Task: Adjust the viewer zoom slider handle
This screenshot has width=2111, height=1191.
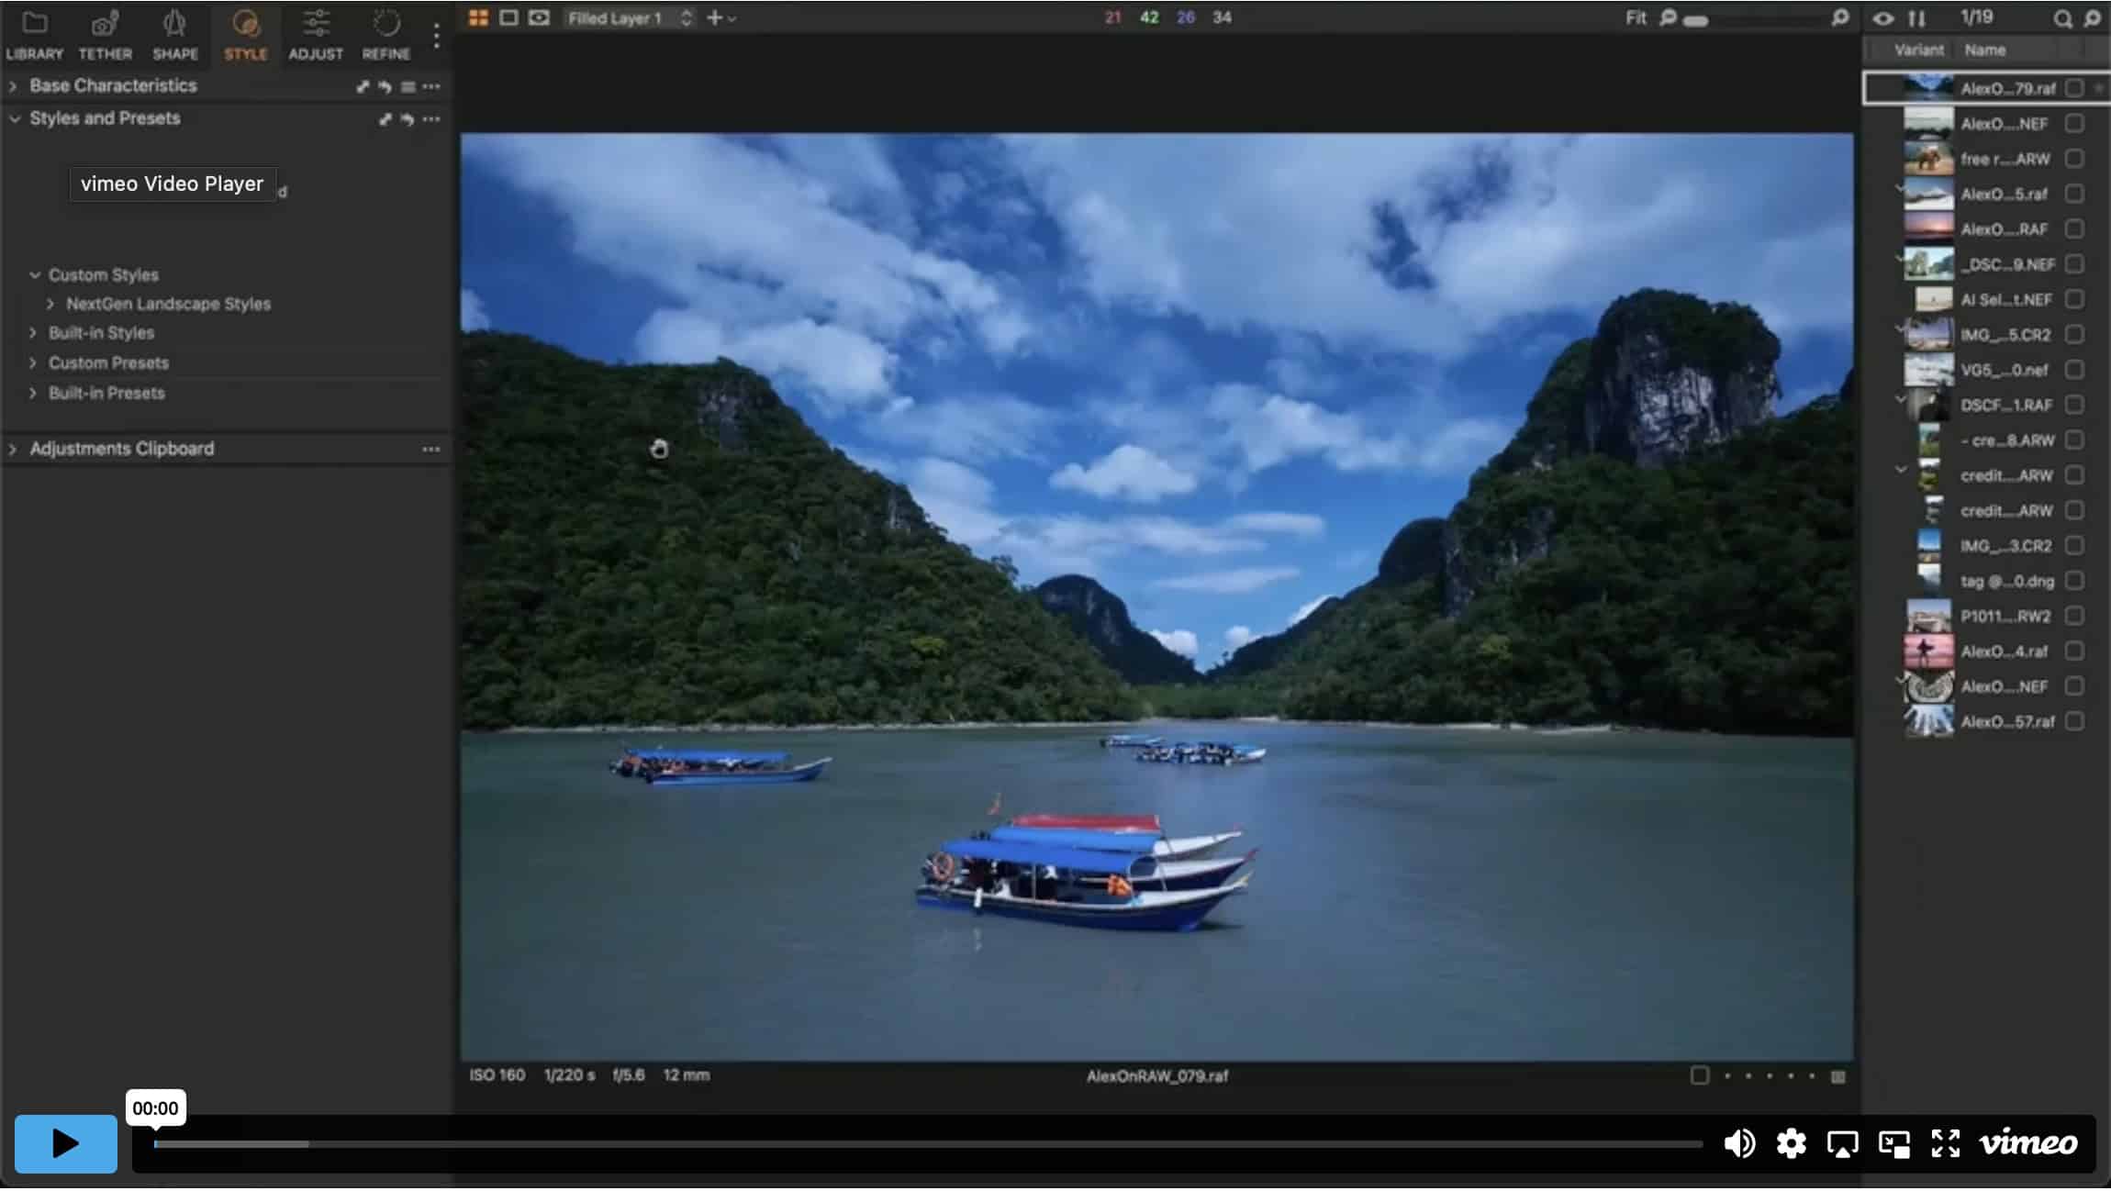Action: pyautogui.click(x=1696, y=20)
